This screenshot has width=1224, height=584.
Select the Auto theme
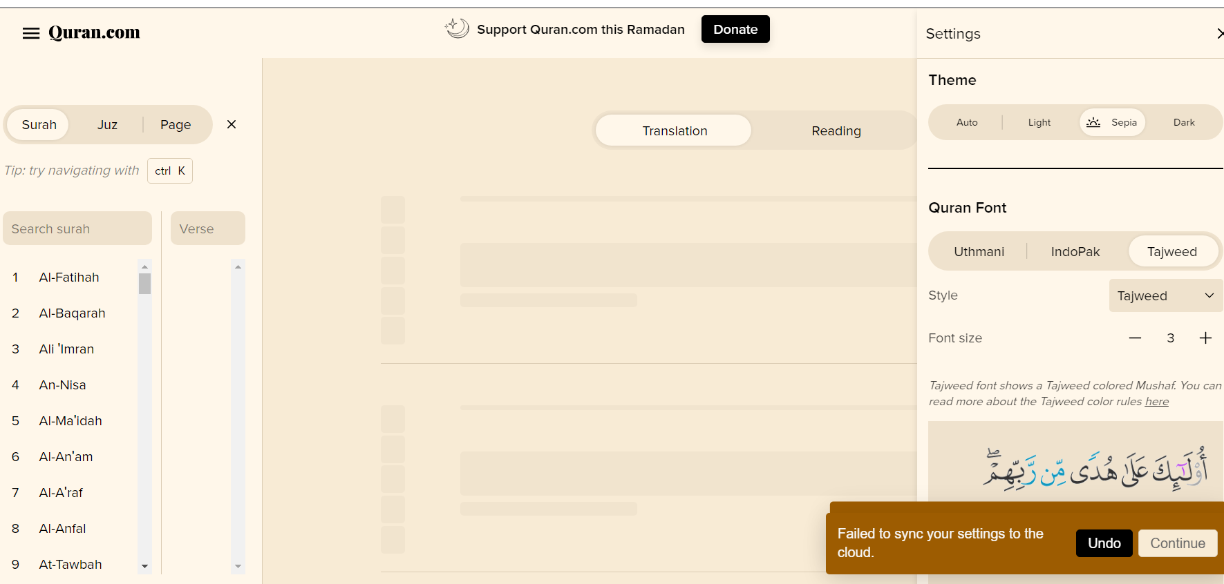[x=967, y=122]
